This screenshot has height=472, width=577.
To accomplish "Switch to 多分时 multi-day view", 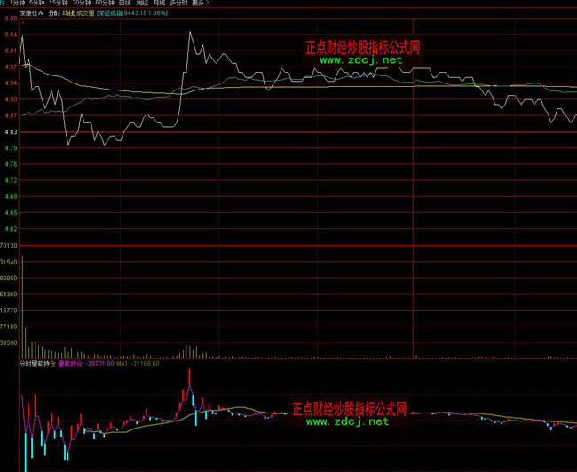I will coord(180,4).
